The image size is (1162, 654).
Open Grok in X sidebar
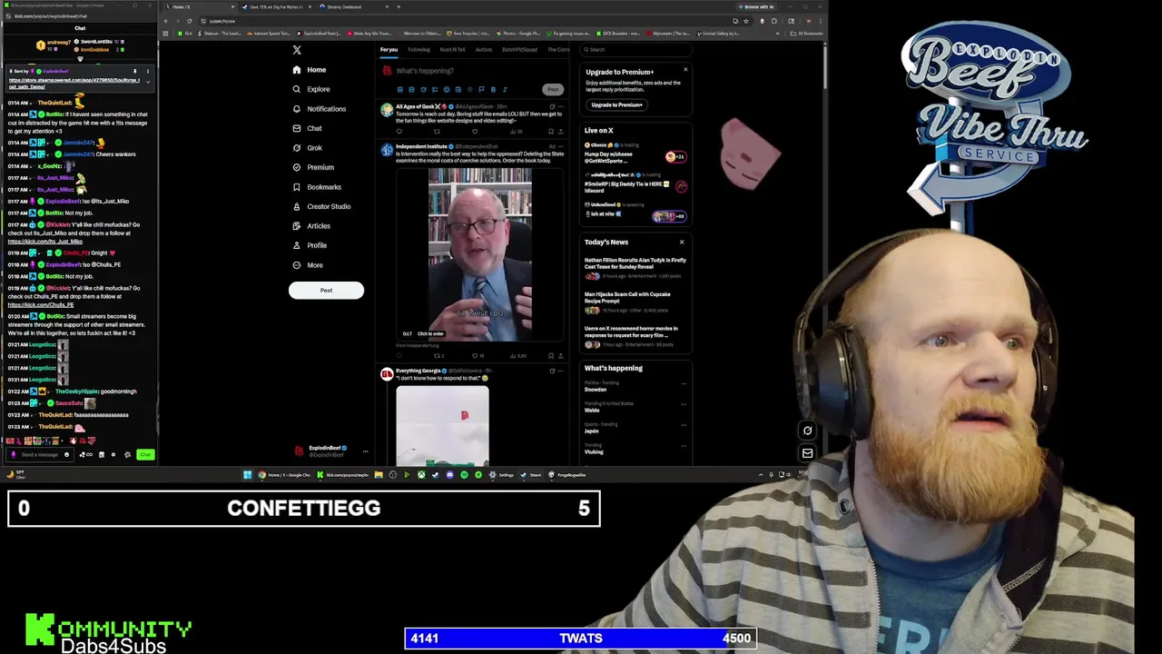(x=307, y=148)
